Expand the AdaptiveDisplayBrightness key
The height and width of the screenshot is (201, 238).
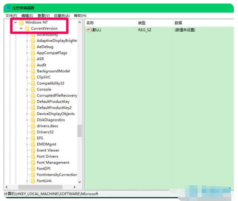tap(27, 41)
